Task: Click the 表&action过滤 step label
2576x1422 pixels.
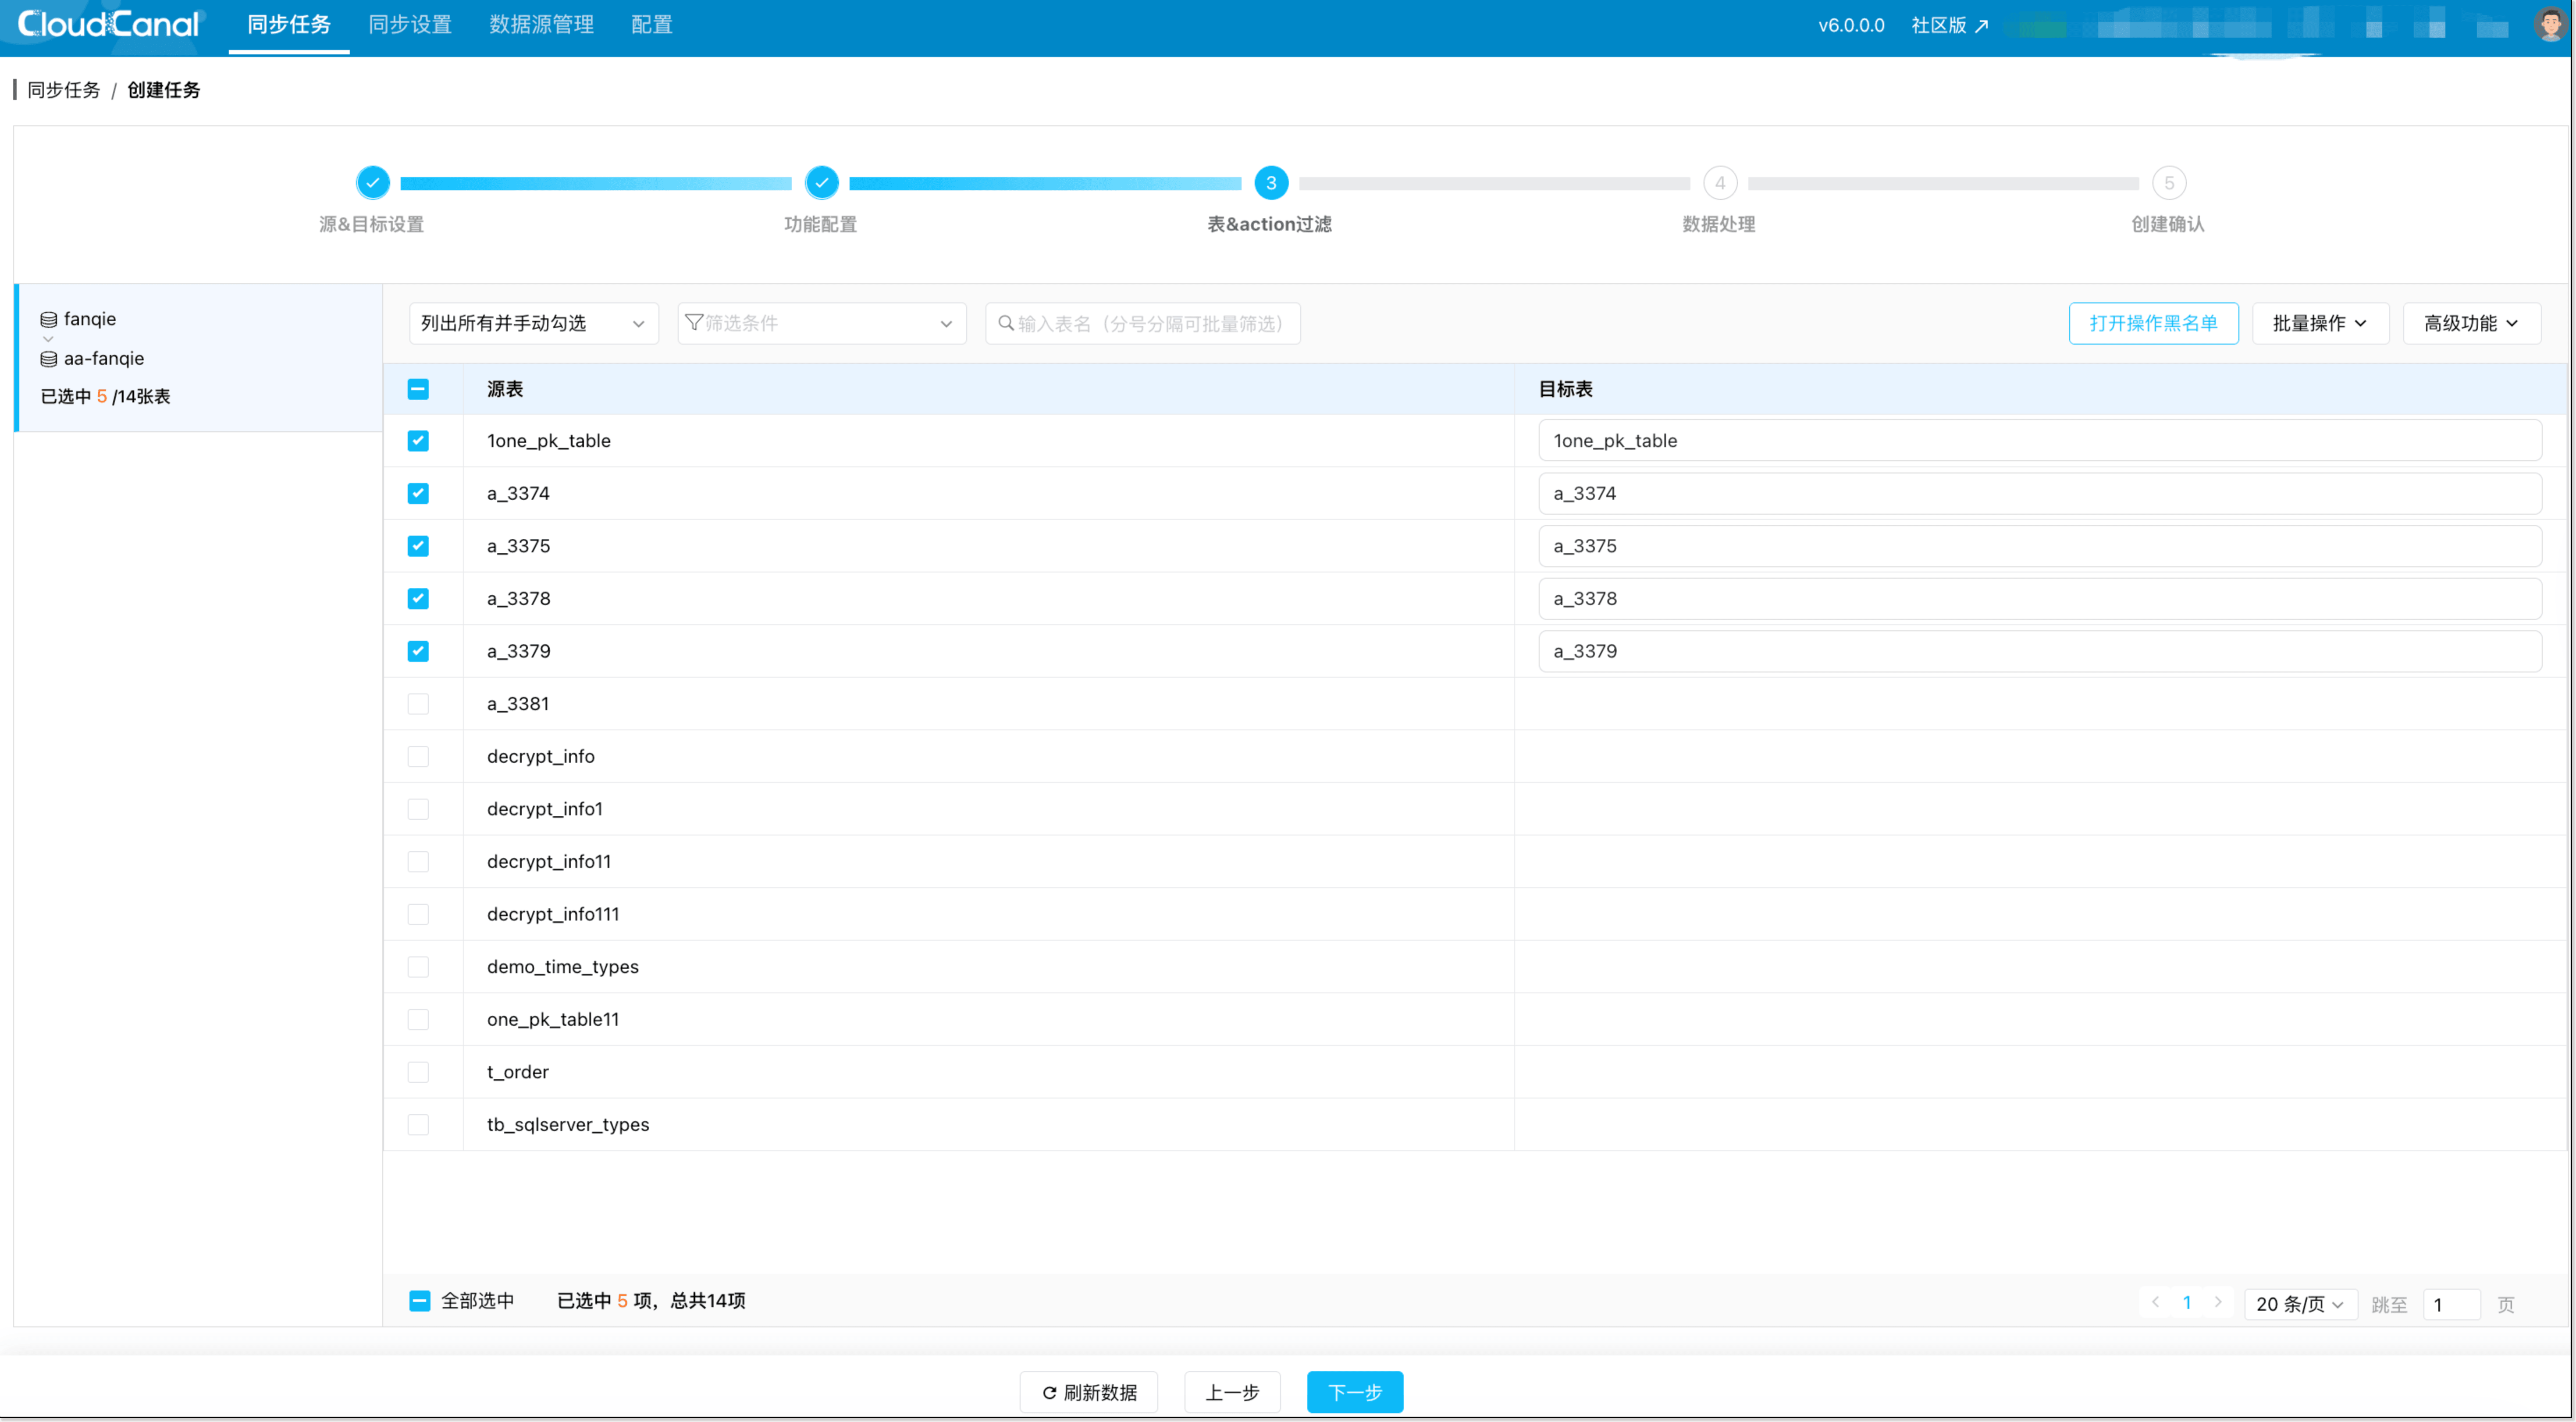Action: click(1270, 224)
